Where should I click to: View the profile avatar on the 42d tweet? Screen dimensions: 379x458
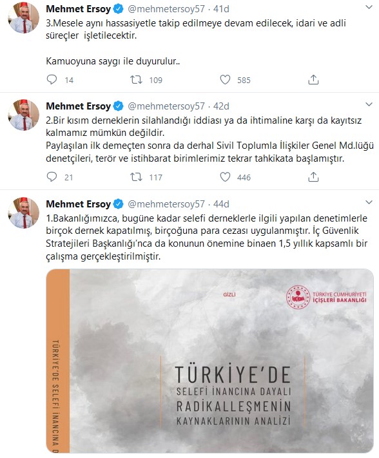click(x=24, y=115)
